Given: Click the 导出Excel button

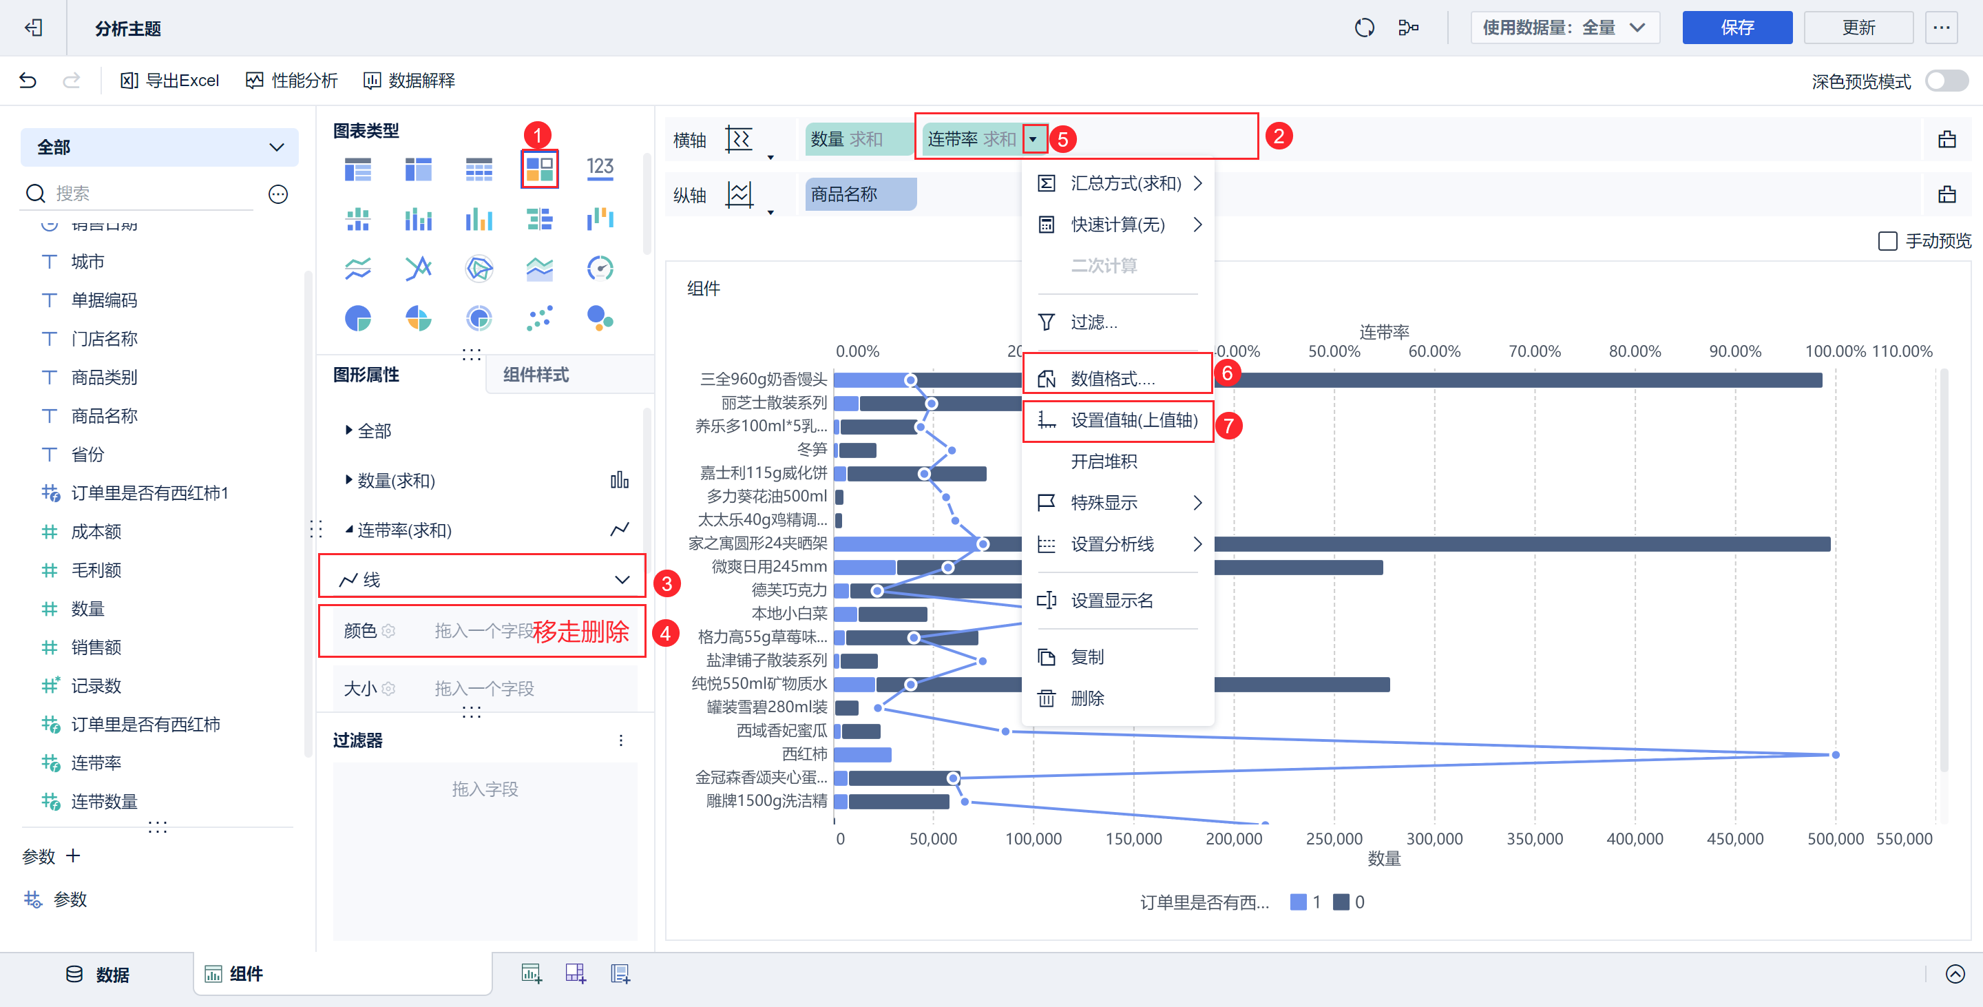Looking at the screenshot, I should [170, 81].
